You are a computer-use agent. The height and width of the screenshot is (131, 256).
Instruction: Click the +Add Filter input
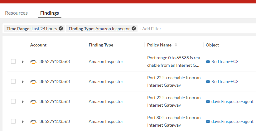pyautogui.click(x=150, y=29)
